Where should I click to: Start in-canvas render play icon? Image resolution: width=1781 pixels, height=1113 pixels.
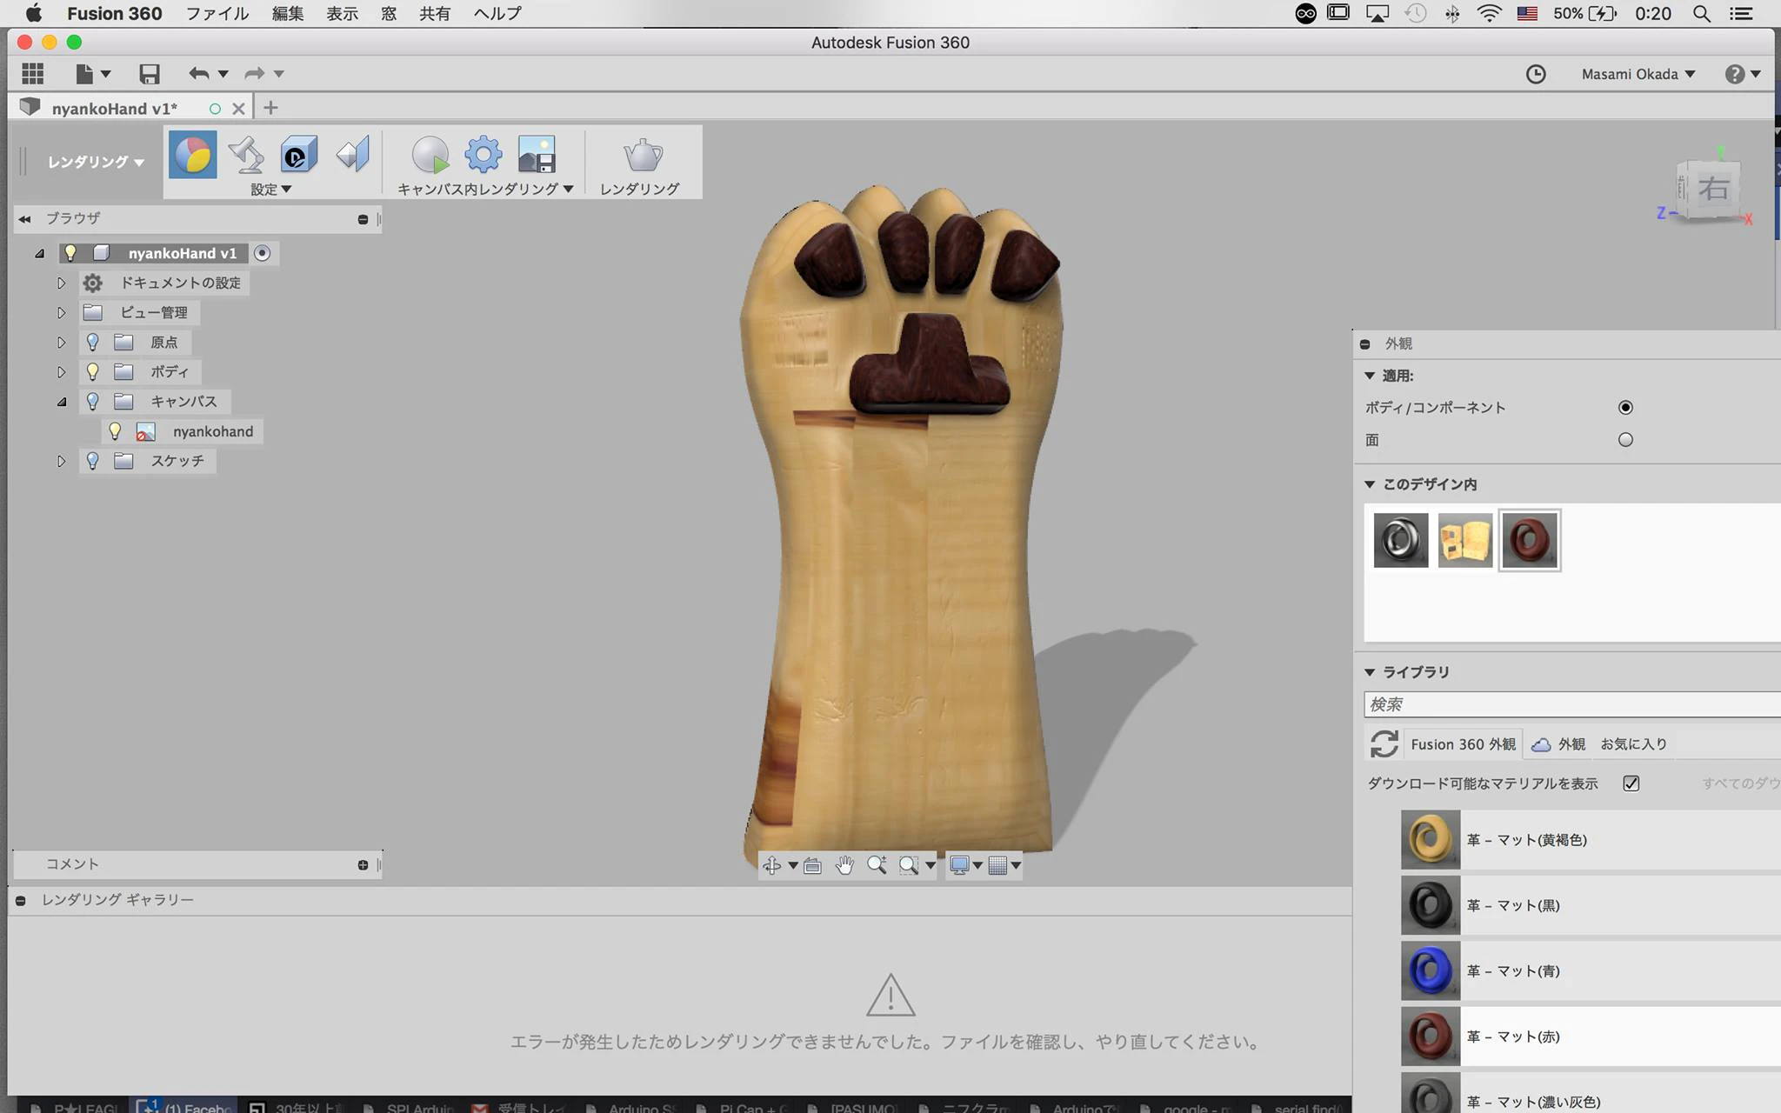pyautogui.click(x=430, y=155)
